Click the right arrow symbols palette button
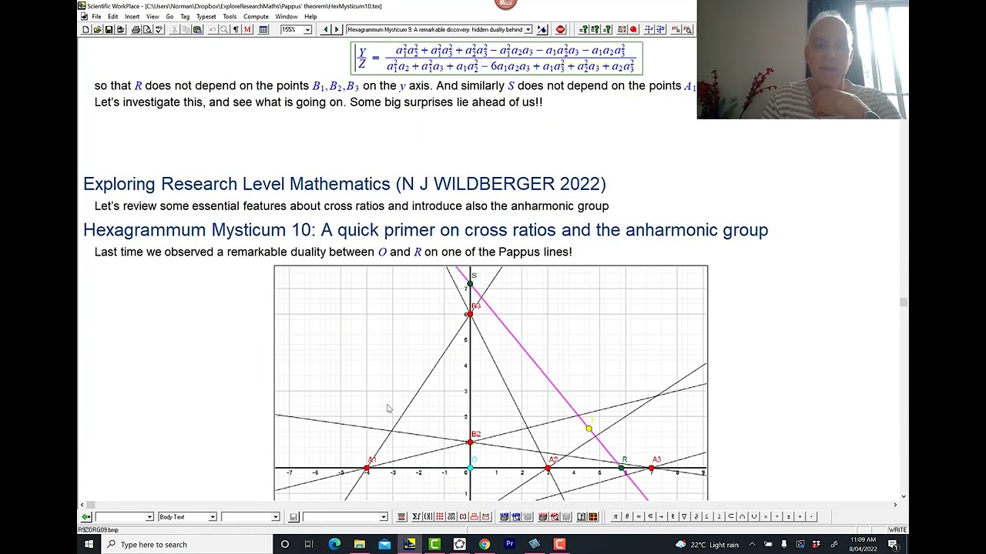Image resolution: width=986 pixels, height=554 pixels. pyautogui.click(x=662, y=516)
